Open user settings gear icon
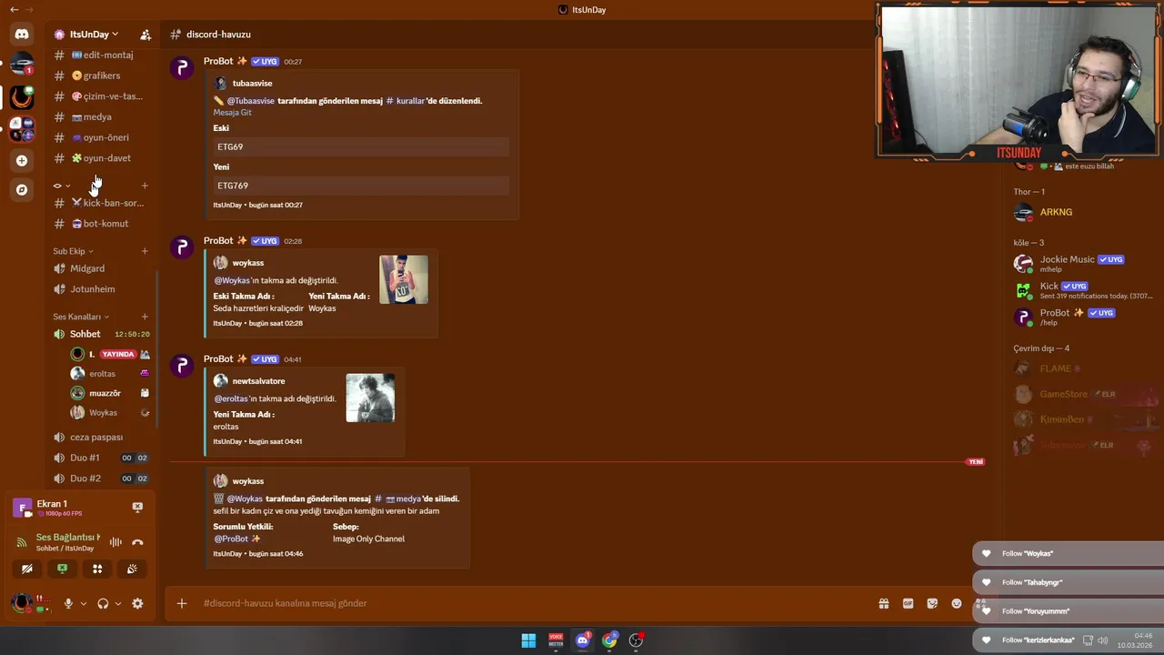This screenshot has width=1164, height=655. pyautogui.click(x=137, y=603)
